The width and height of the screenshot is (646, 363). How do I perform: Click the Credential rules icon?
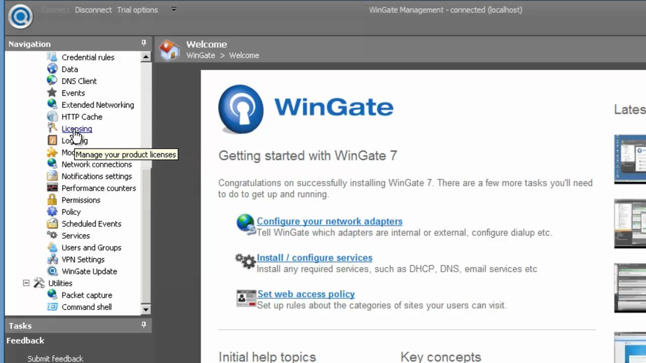point(52,57)
